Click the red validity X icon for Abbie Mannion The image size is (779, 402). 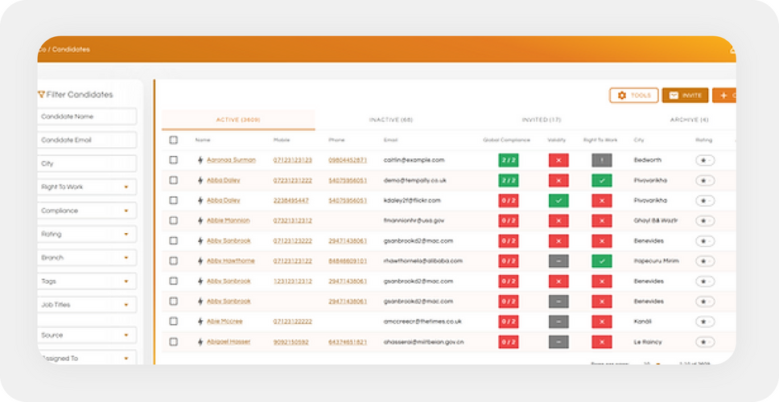[x=558, y=220]
